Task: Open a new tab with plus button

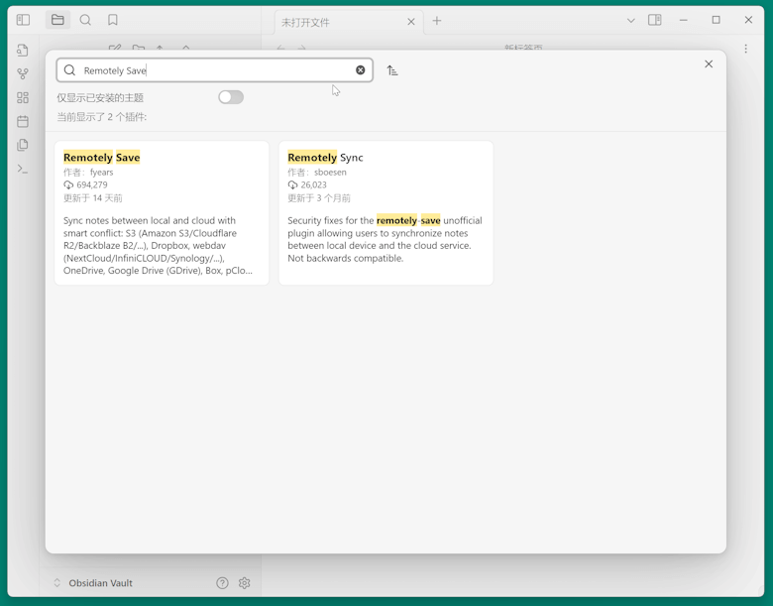Action: [437, 21]
